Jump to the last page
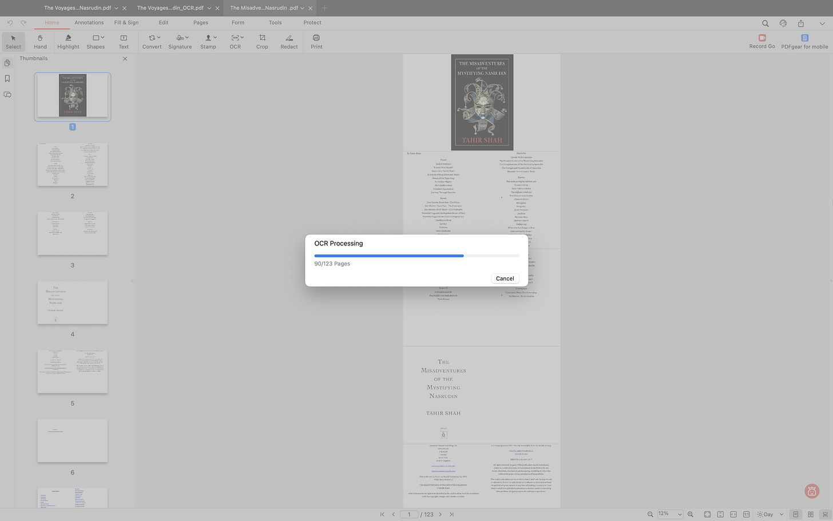Viewport: 833px width, 521px height. click(x=451, y=514)
